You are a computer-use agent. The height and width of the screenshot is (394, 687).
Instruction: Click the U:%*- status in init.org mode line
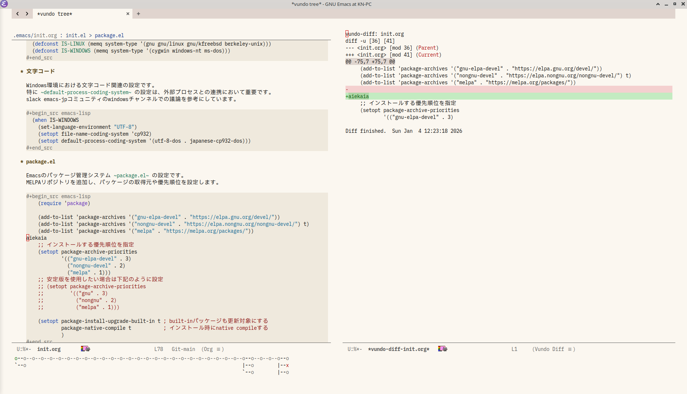coord(24,349)
